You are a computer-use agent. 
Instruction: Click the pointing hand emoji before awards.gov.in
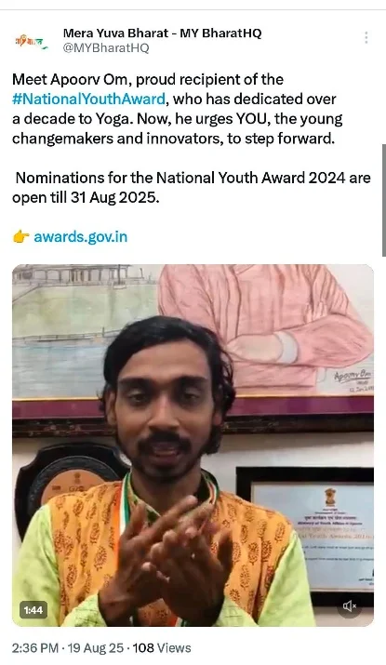[20, 236]
